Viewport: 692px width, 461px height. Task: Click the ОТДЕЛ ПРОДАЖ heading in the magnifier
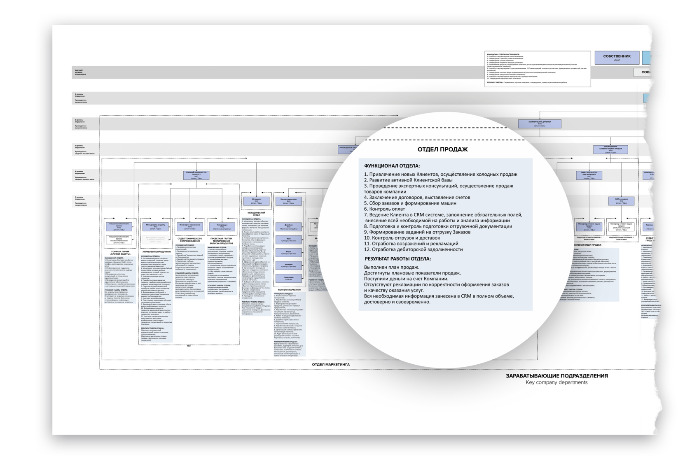442,149
